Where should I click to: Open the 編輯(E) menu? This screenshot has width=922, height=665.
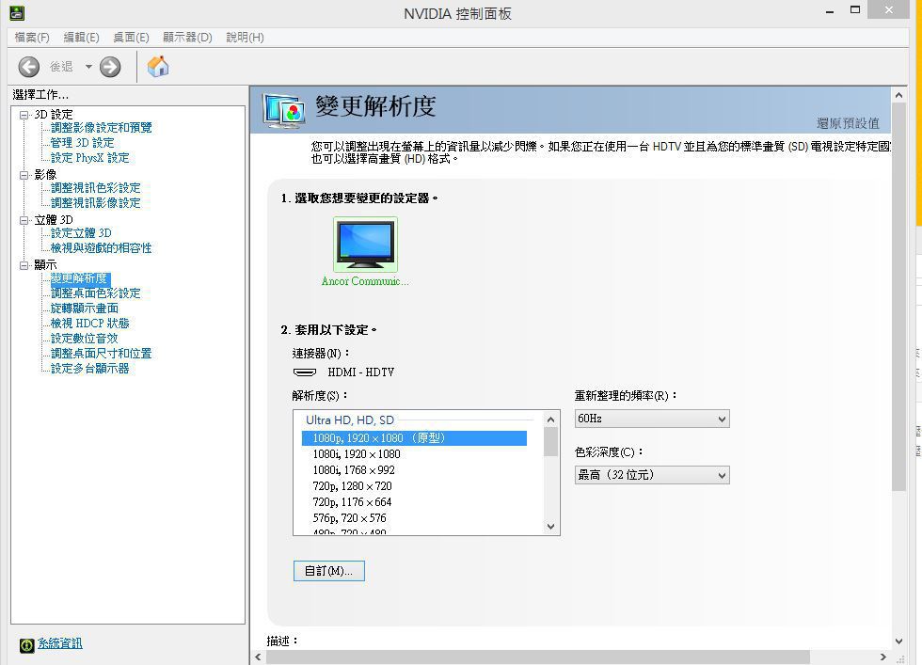pyautogui.click(x=81, y=38)
